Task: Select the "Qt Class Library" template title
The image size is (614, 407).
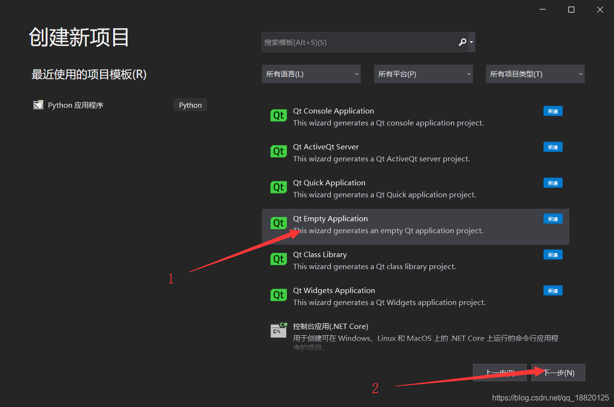Action: pos(320,255)
